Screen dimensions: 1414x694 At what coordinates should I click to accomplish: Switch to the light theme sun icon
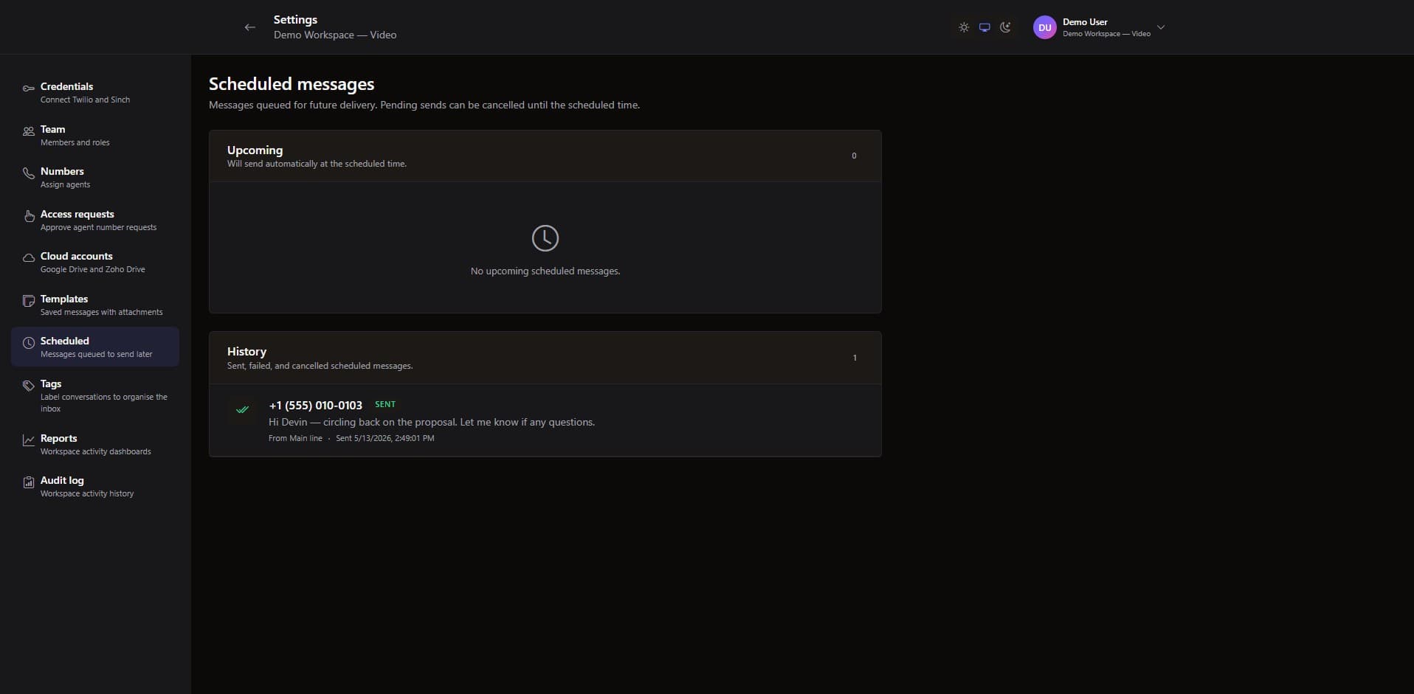964,27
